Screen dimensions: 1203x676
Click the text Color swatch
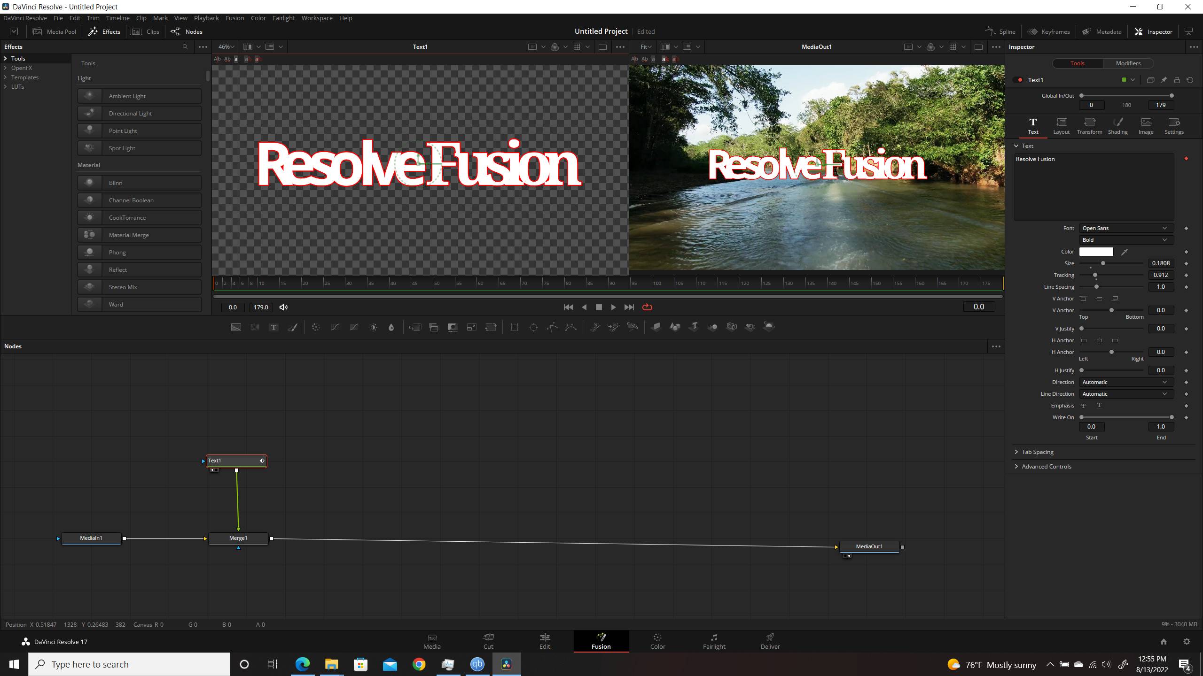coord(1096,252)
